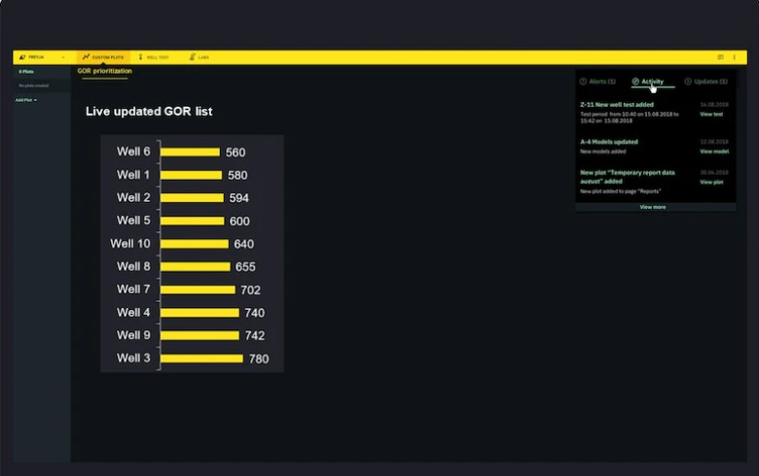The image size is (759, 476).
Task: Click the Alerts warning icon
Action: pyautogui.click(x=584, y=82)
